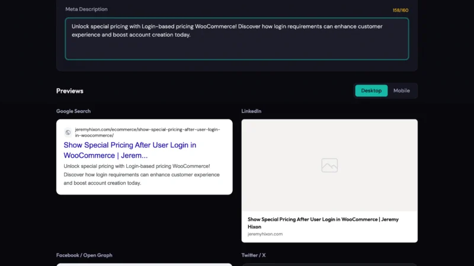Click the Facebook / Open Graph label

click(x=84, y=255)
